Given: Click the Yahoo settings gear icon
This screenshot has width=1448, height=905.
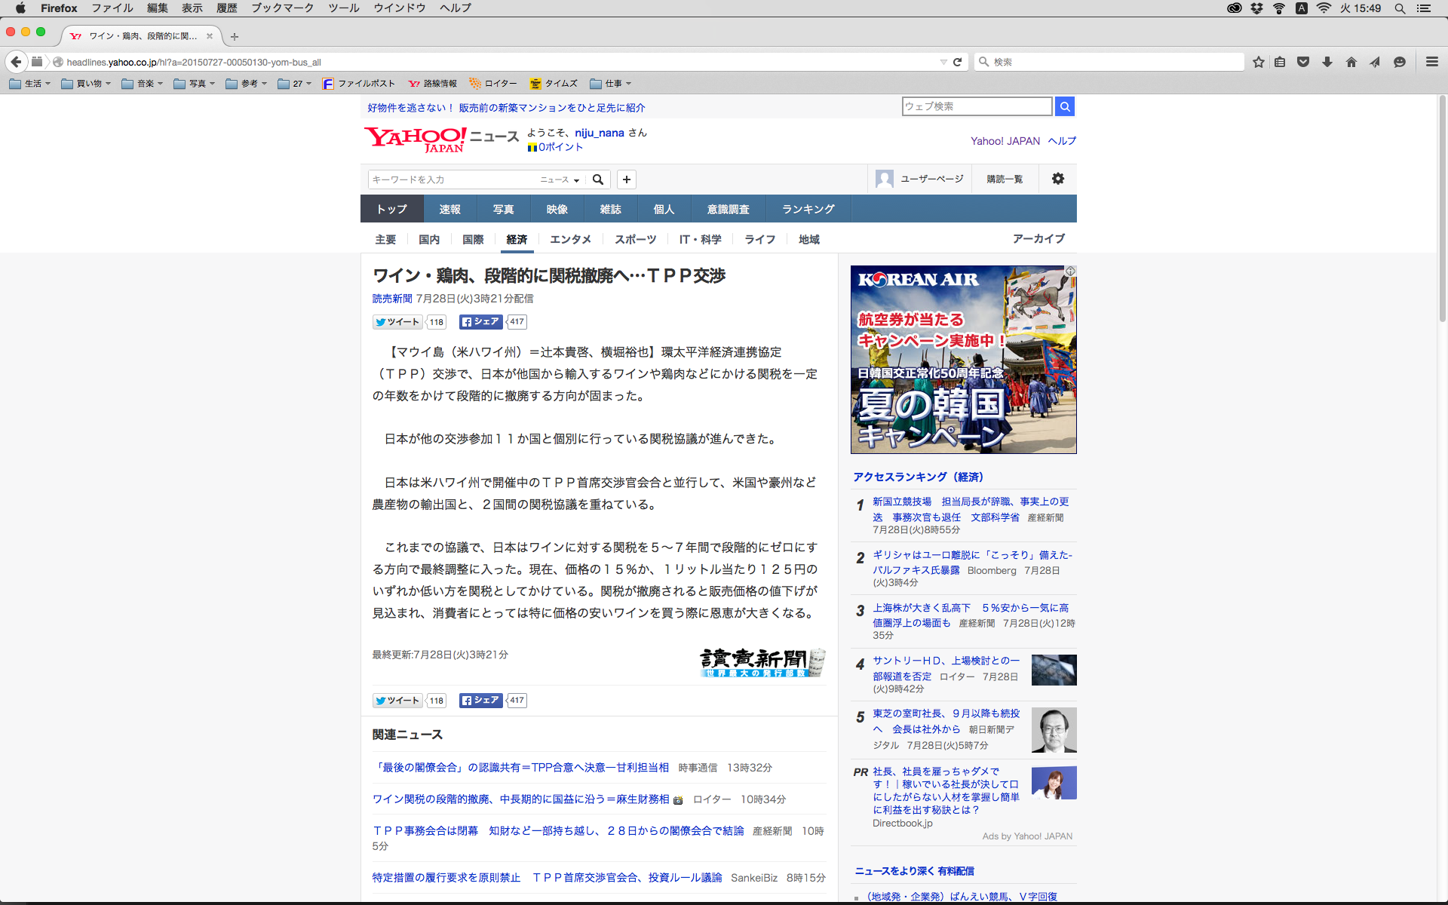Looking at the screenshot, I should [1058, 179].
